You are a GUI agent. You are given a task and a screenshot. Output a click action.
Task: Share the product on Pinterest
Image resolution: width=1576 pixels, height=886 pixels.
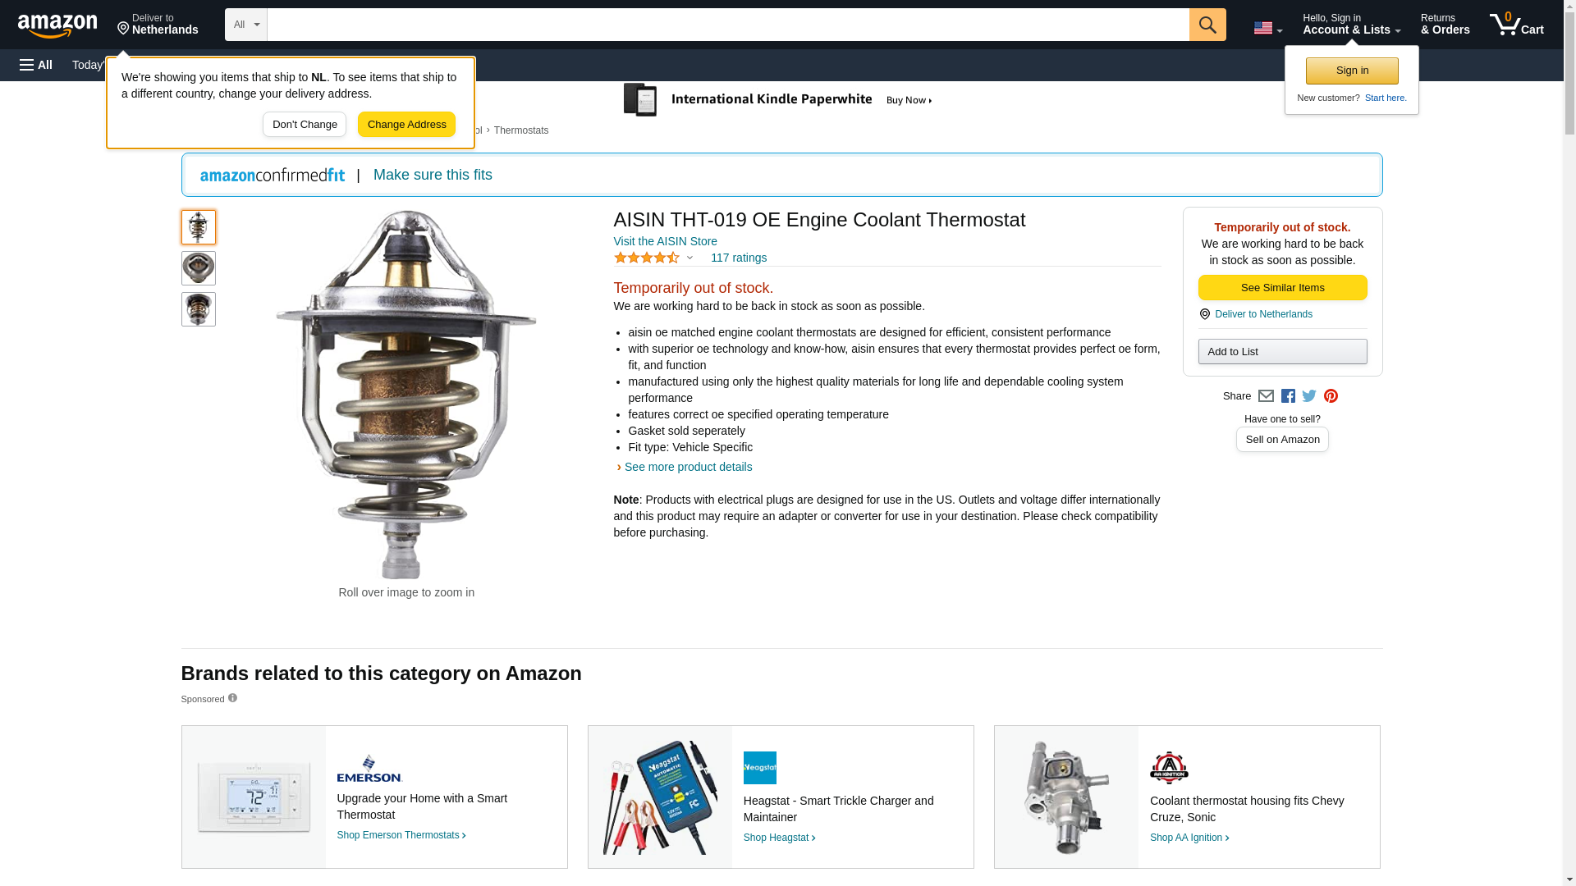1331,396
